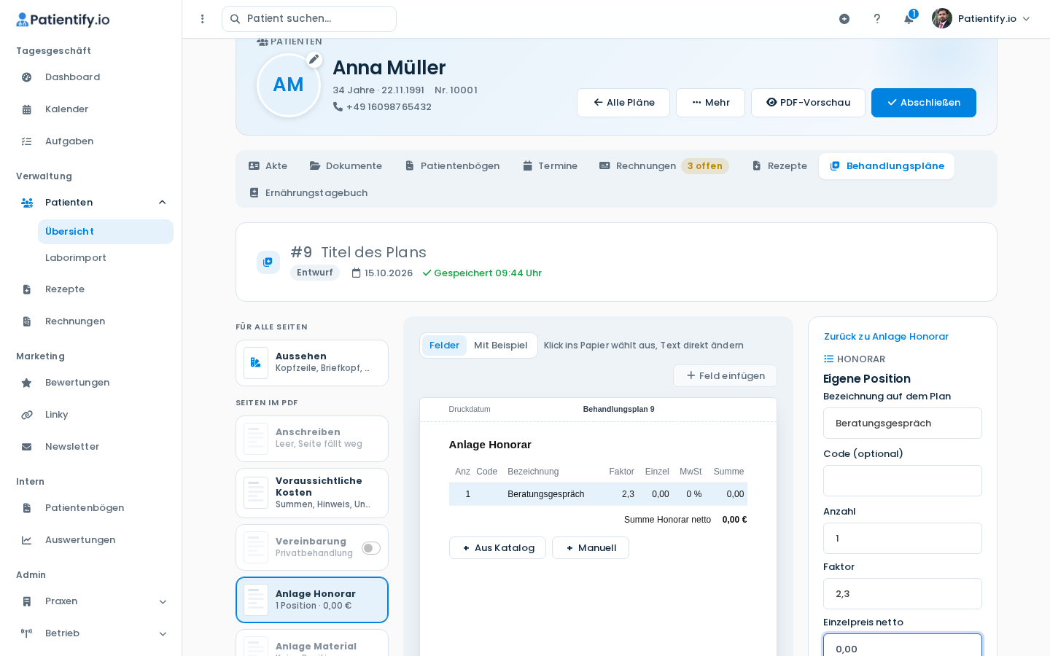Click Zurück zu Anlage Honorar link
Screen dimensions: 1050x656
point(886,337)
